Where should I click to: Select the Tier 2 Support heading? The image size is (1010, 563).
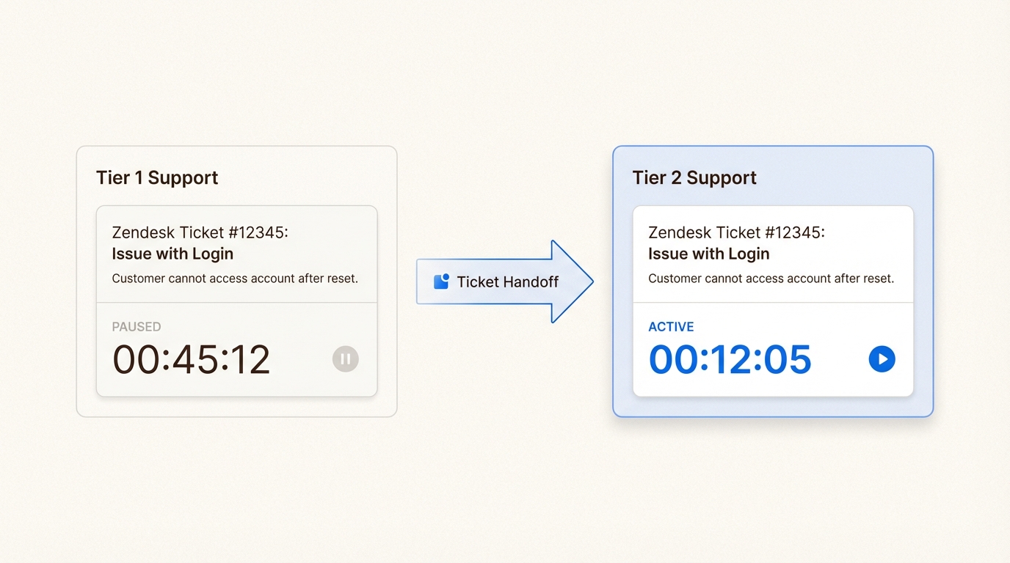tap(694, 178)
